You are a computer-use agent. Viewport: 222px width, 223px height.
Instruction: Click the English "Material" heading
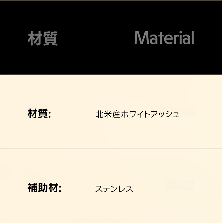click(164, 38)
